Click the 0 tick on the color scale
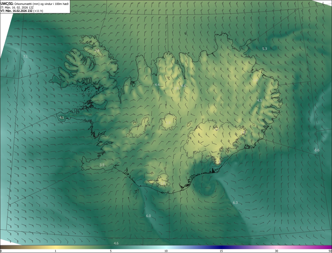The image size is (332, 253). [x=1, y=251]
